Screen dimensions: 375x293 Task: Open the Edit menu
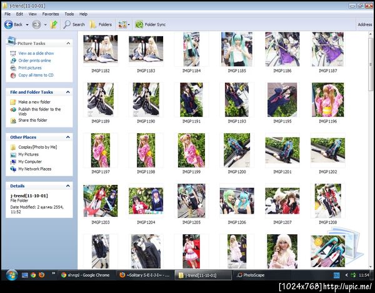(19, 14)
